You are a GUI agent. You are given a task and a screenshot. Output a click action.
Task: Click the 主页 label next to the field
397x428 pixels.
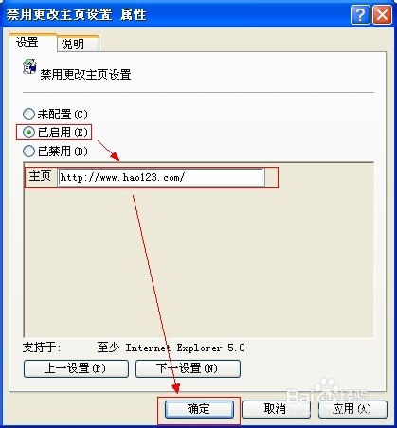tap(40, 176)
